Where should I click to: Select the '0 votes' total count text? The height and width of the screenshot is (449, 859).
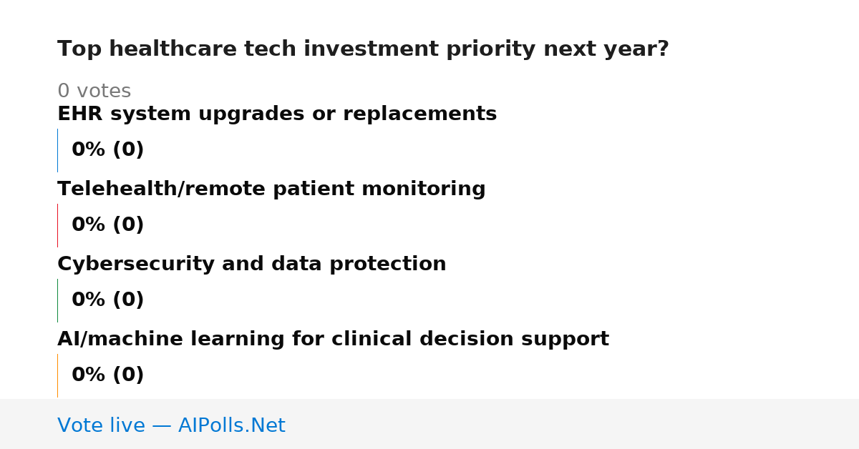(x=94, y=92)
